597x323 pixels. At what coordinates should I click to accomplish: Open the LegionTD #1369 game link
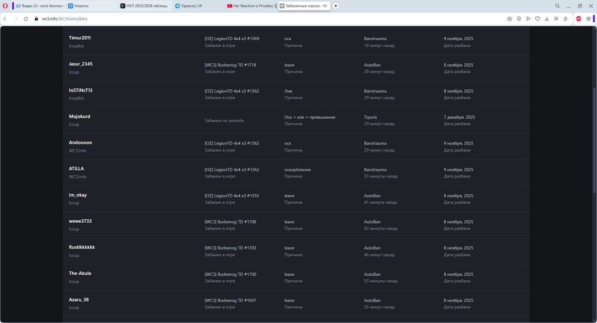[231, 39]
